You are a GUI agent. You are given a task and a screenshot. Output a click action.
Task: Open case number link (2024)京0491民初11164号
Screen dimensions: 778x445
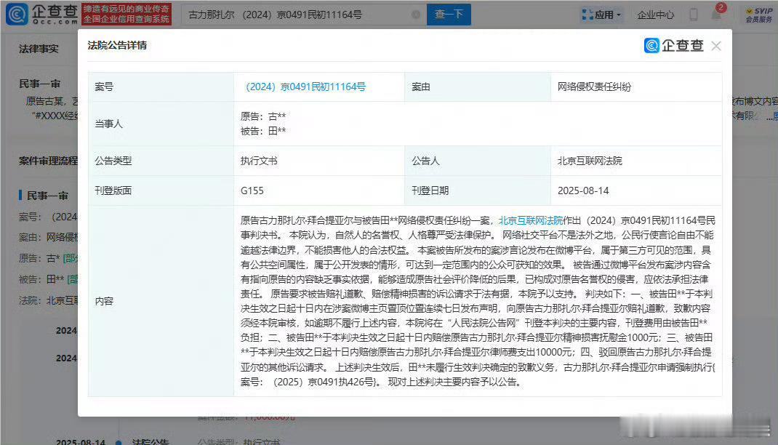coord(305,87)
